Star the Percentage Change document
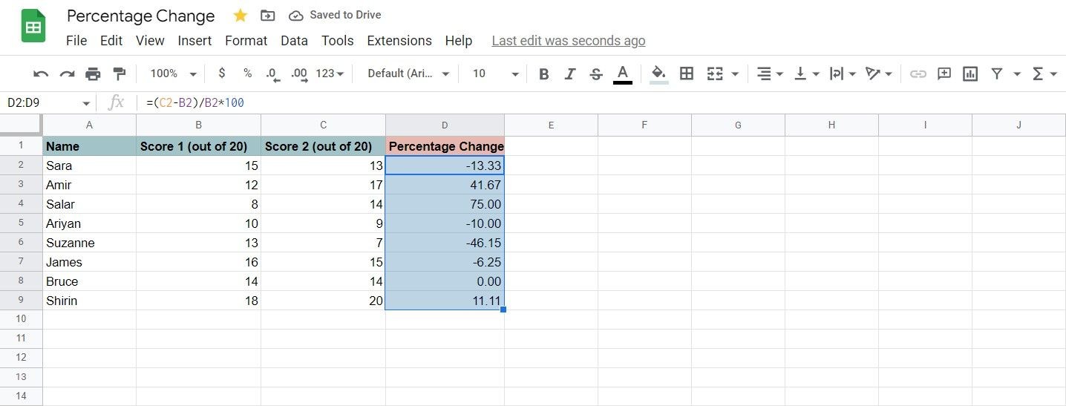Screen dimensions: 1066x406 pos(240,16)
